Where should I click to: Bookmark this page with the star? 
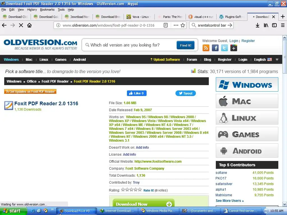183,25
